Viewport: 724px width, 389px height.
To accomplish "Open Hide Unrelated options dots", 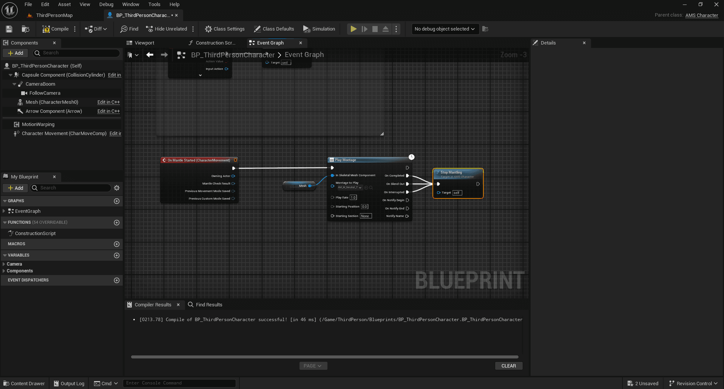I will 193,29.
